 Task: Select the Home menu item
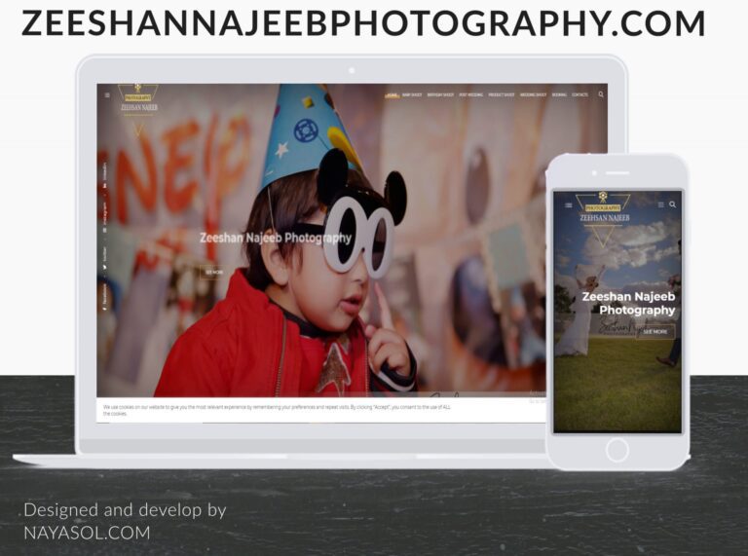(392, 94)
